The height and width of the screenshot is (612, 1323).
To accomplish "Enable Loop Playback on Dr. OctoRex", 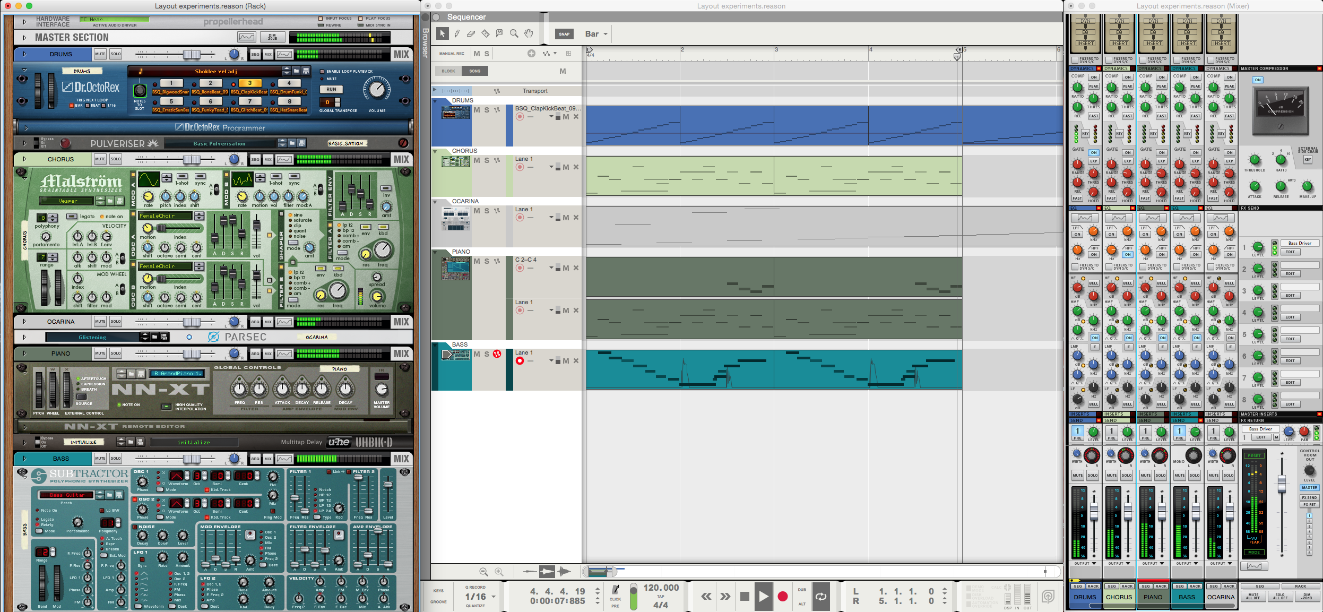I will click(322, 71).
